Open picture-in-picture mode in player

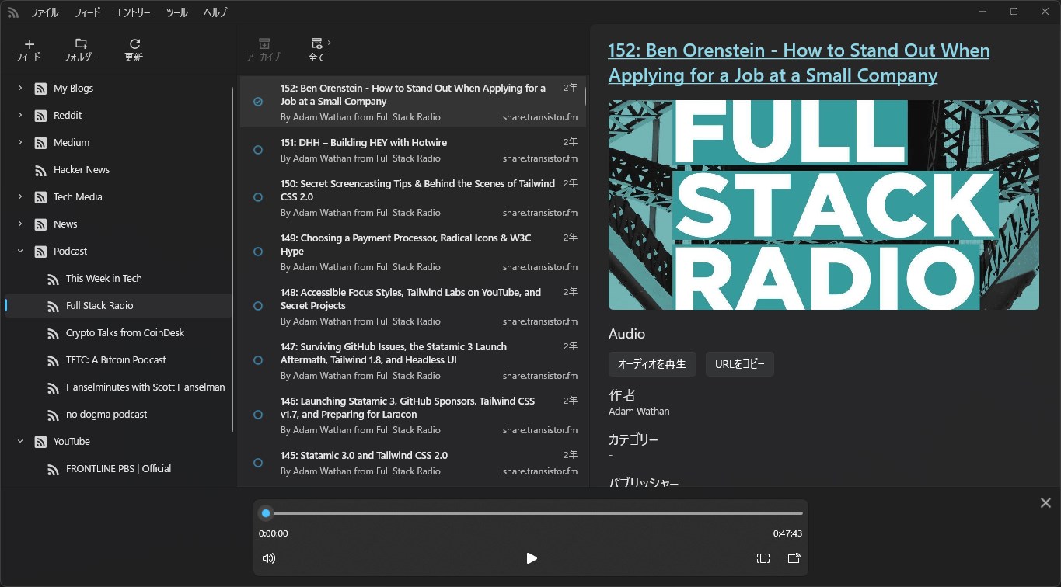763,557
